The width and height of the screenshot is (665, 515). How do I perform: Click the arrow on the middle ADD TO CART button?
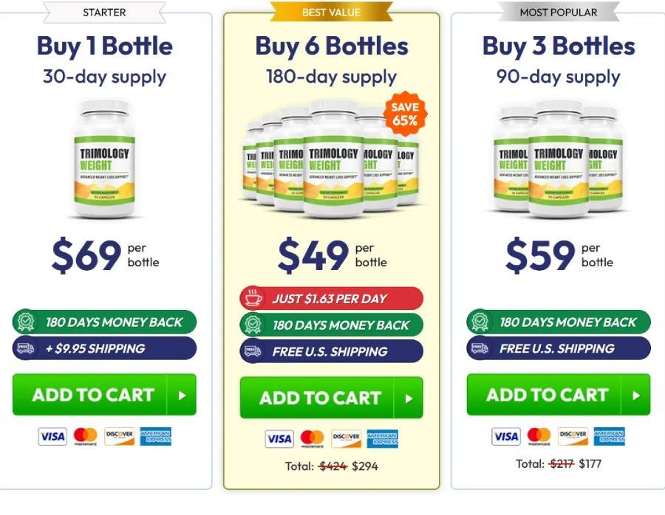pyautogui.click(x=409, y=398)
